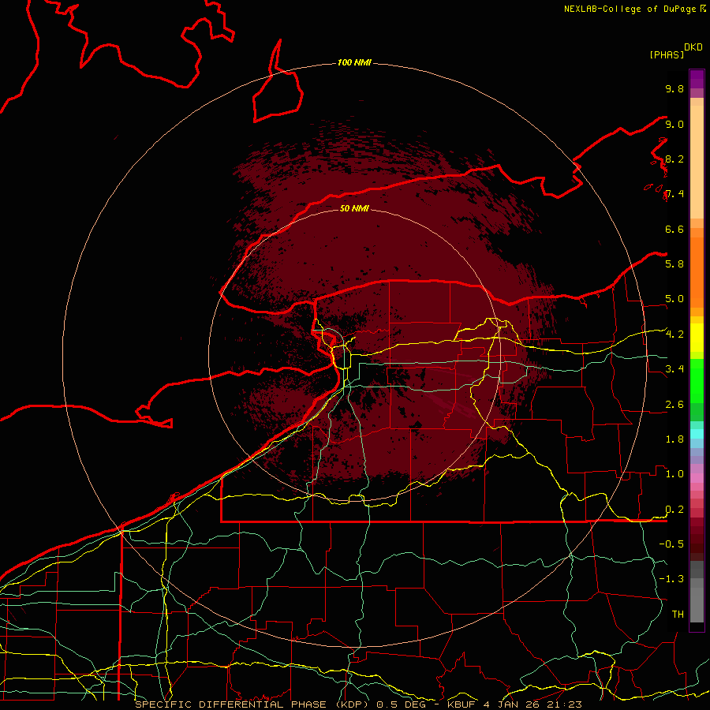The width and height of the screenshot is (710, 710).
Task: Click the 50 NMI range ring label
Action: pyautogui.click(x=354, y=208)
